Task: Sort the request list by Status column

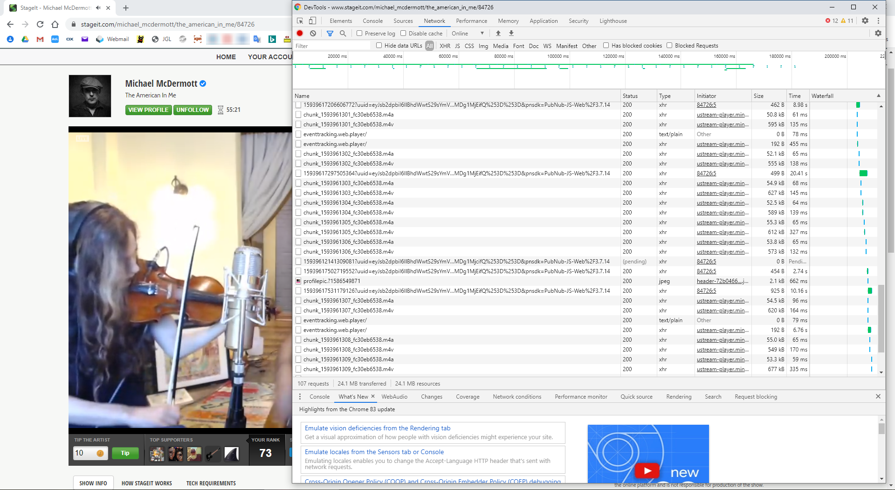Action: tap(639, 96)
